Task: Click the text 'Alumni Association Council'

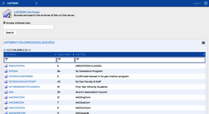Action: [x=91, y=92]
